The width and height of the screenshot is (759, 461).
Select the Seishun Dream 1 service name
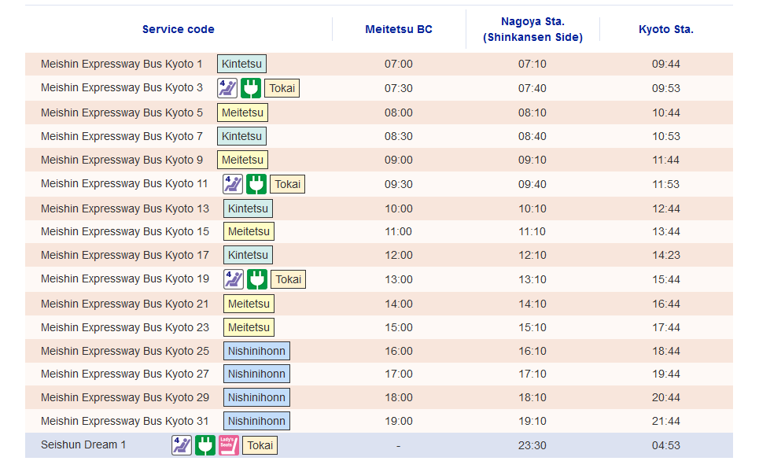[x=83, y=444]
